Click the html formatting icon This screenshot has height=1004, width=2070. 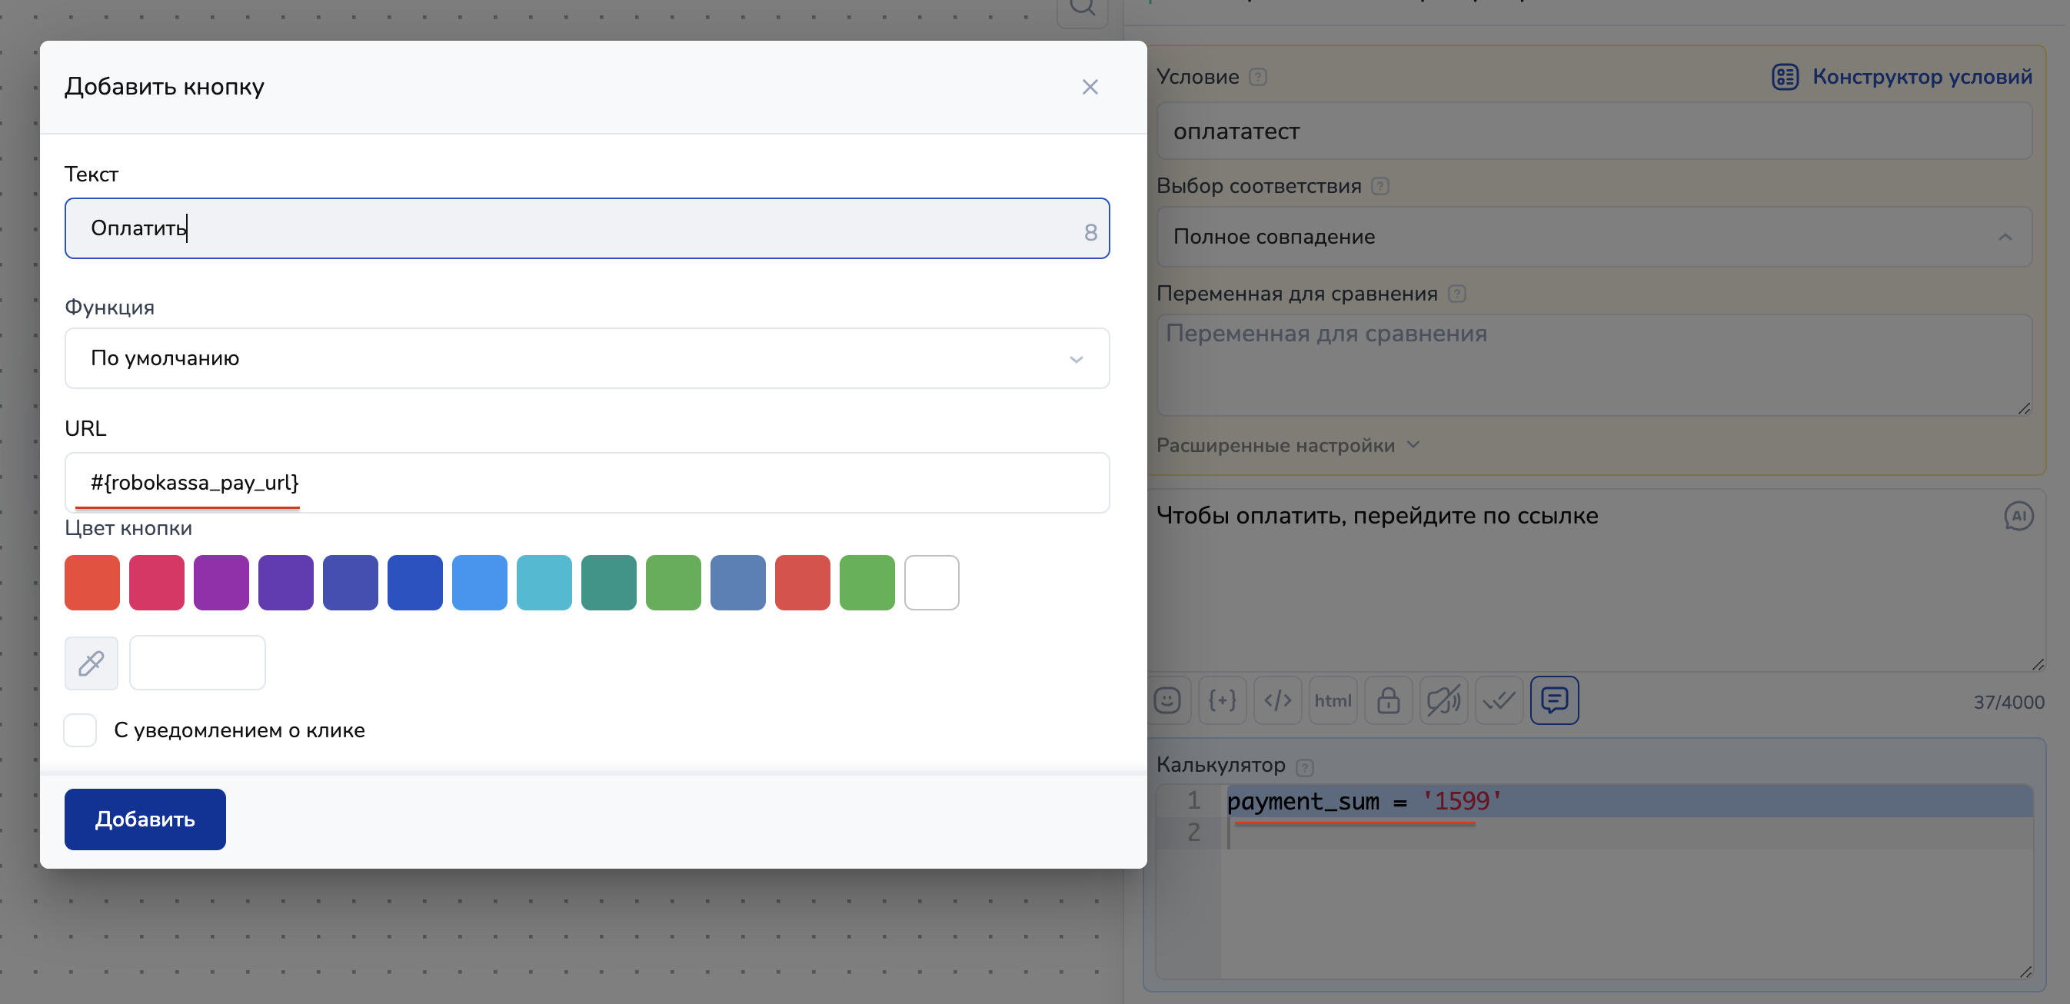pyautogui.click(x=1333, y=700)
